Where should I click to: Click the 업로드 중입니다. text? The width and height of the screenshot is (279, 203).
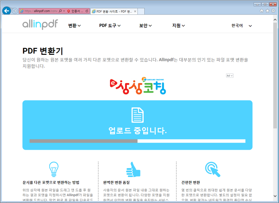137,131
